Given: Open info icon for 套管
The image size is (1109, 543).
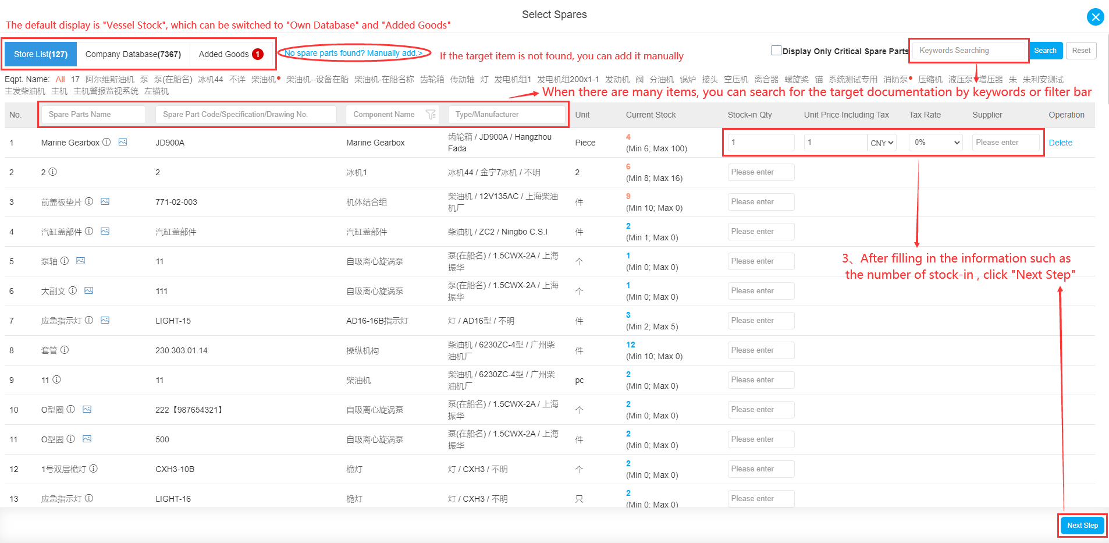Looking at the screenshot, I should [65, 350].
